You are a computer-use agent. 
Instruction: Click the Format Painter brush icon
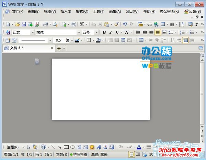116,24
